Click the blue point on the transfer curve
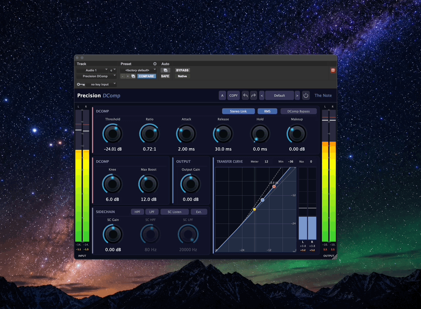 pyautogui.click(x=262, y=200)
